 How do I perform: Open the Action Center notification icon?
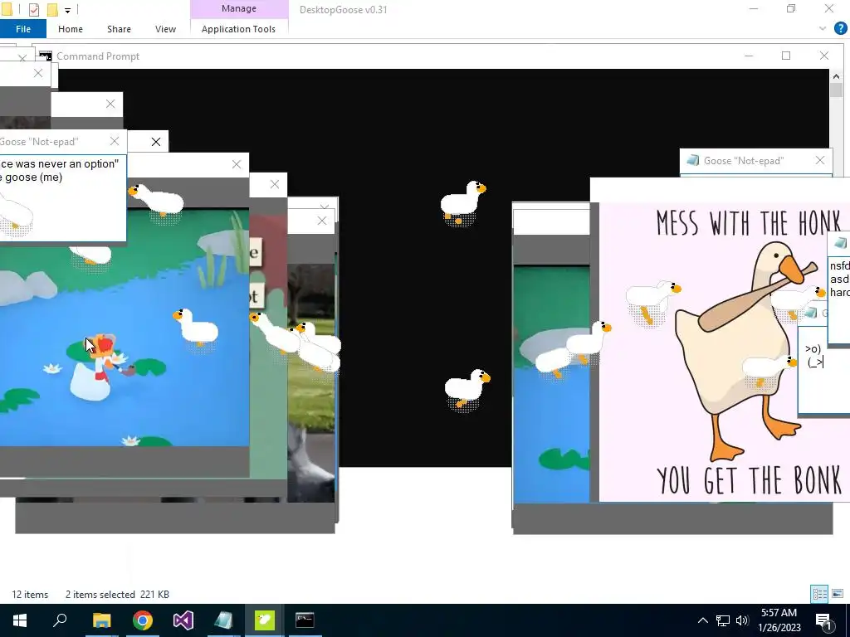[823, 620]
